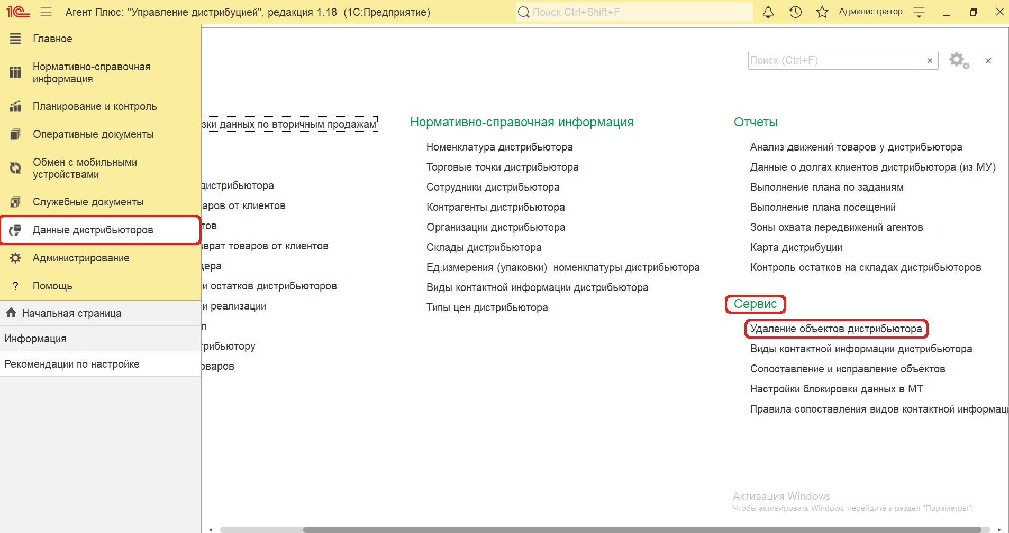Screen dimensions: 1009x533
Task: Open navigation settings gear icon
Action: (x=959, y=60)
